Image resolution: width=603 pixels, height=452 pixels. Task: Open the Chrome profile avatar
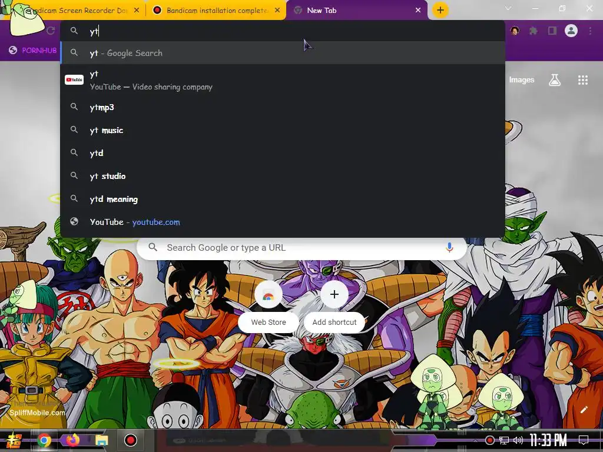(571, 31)
